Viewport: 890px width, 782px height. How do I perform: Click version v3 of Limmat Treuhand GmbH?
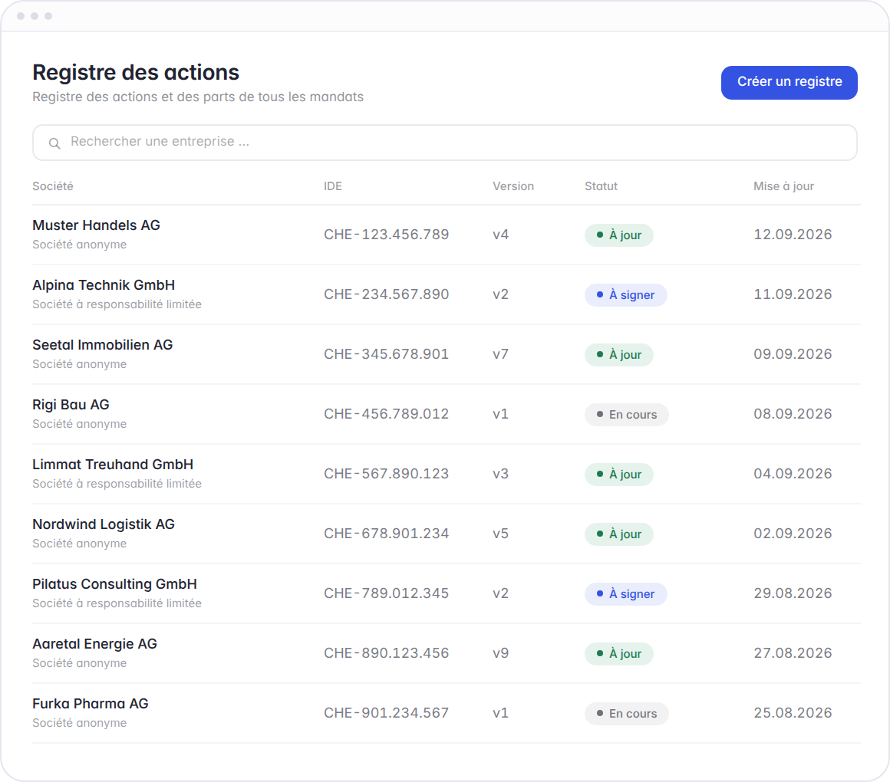(500, 474)
